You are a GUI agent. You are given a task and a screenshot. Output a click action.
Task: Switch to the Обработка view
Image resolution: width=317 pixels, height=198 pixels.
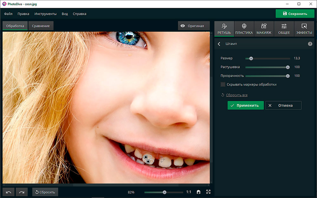(x=15, y=26)
